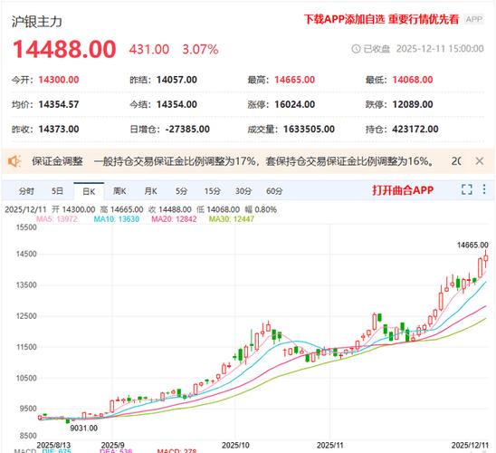This screenshot has width=496, height=453.
Task: Switch to the 分时 tab
Action: click(26, 191)
